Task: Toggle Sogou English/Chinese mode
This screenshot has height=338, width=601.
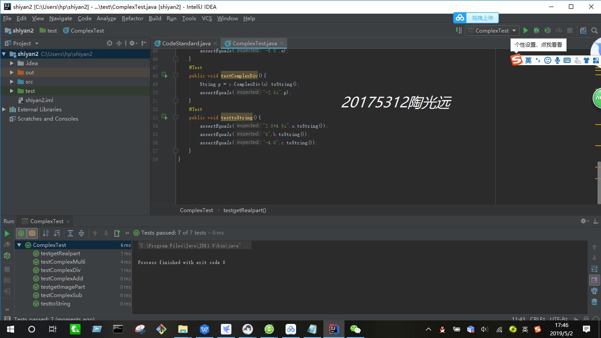Action: (528, 60)
